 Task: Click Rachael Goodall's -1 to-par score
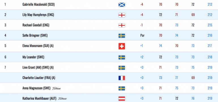(x=142, y=25)
